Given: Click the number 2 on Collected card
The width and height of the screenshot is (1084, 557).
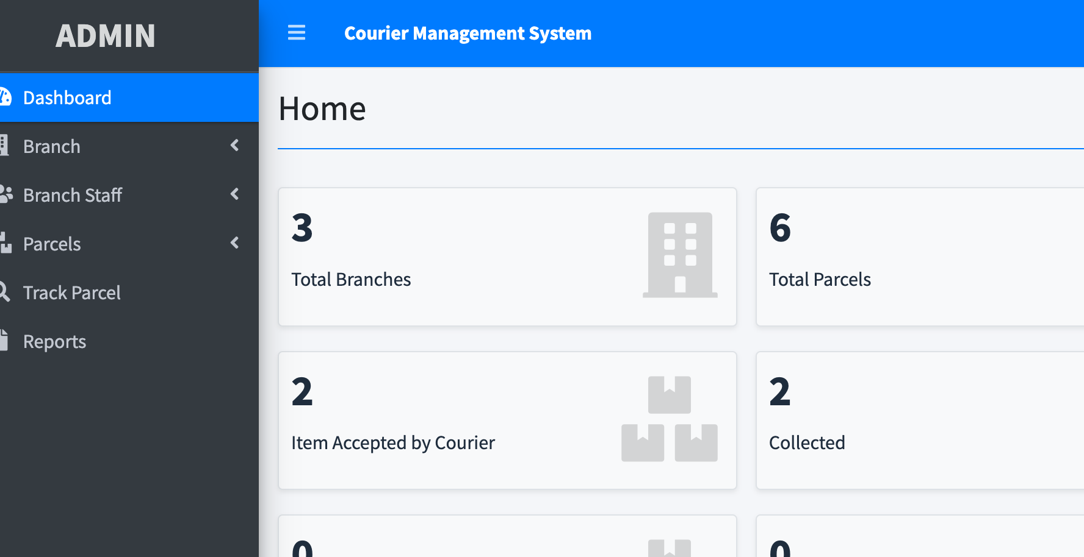Looking at the screenshot, I should 780,391.
